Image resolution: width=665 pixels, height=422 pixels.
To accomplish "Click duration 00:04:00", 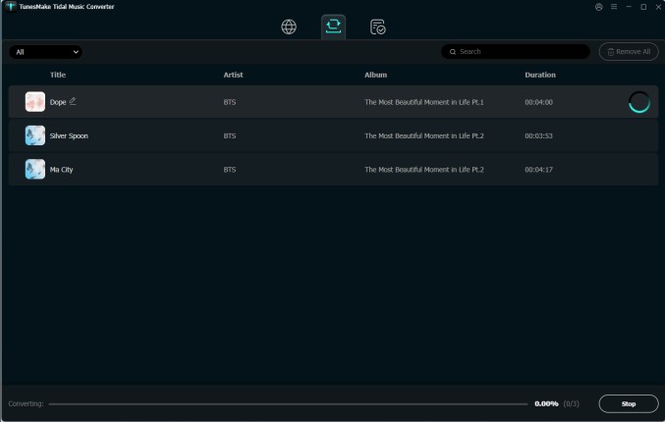I will click(538, 102).
